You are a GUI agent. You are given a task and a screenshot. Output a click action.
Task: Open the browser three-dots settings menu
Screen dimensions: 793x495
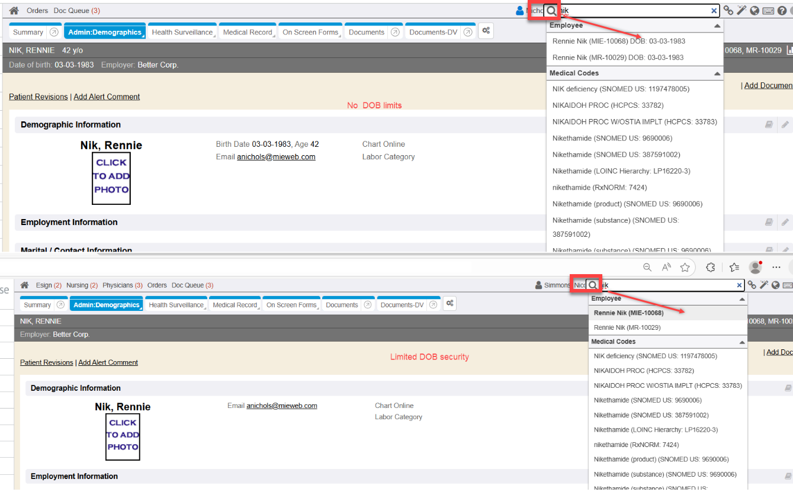[776, 267]
